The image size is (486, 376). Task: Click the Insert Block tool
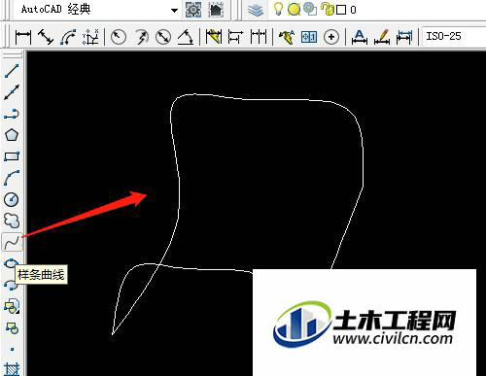pos(12,306)
